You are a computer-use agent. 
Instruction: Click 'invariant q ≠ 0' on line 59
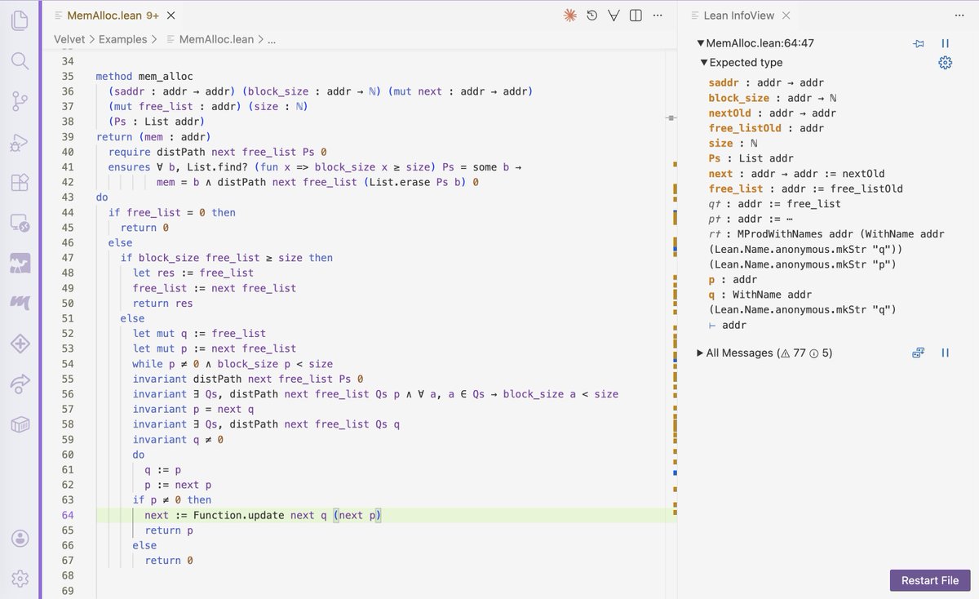179,439
